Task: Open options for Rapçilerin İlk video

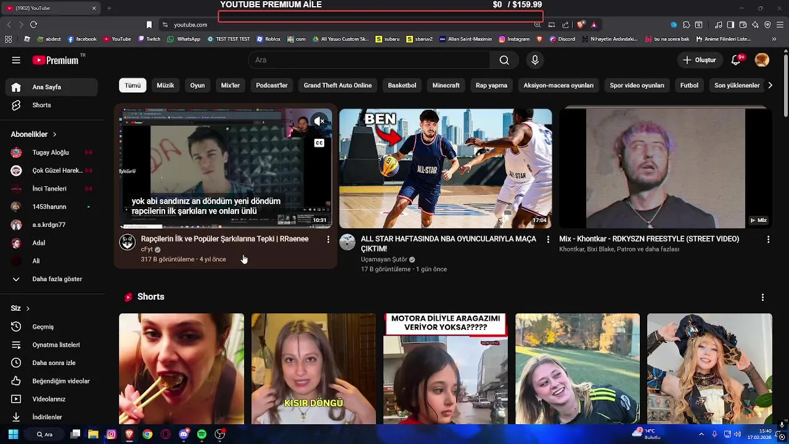Action: coord(328,239)
